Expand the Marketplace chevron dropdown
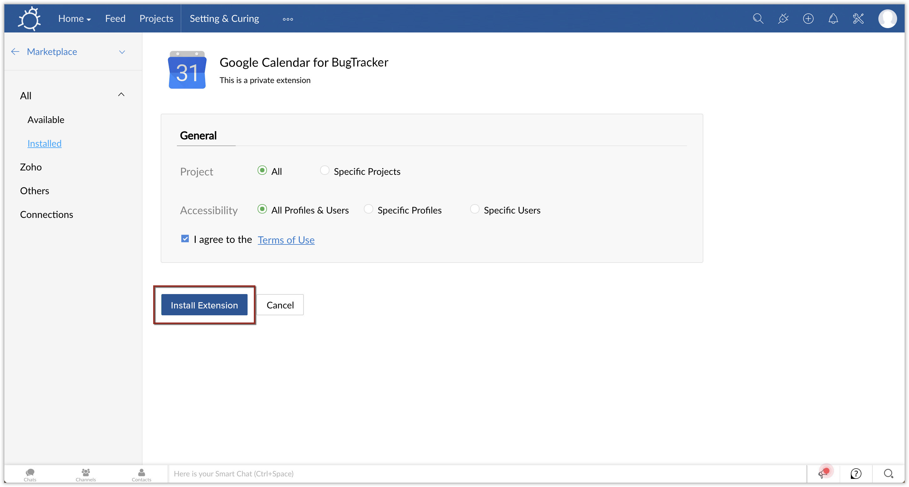 pos(122,52)
